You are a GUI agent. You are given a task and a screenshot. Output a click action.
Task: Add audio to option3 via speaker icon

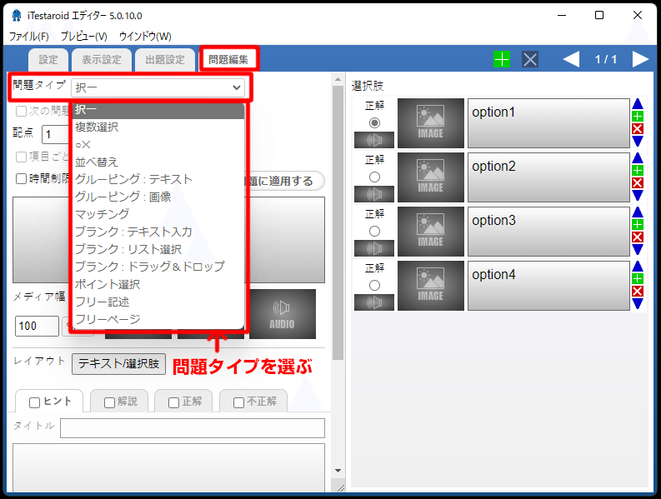point(374,248)
